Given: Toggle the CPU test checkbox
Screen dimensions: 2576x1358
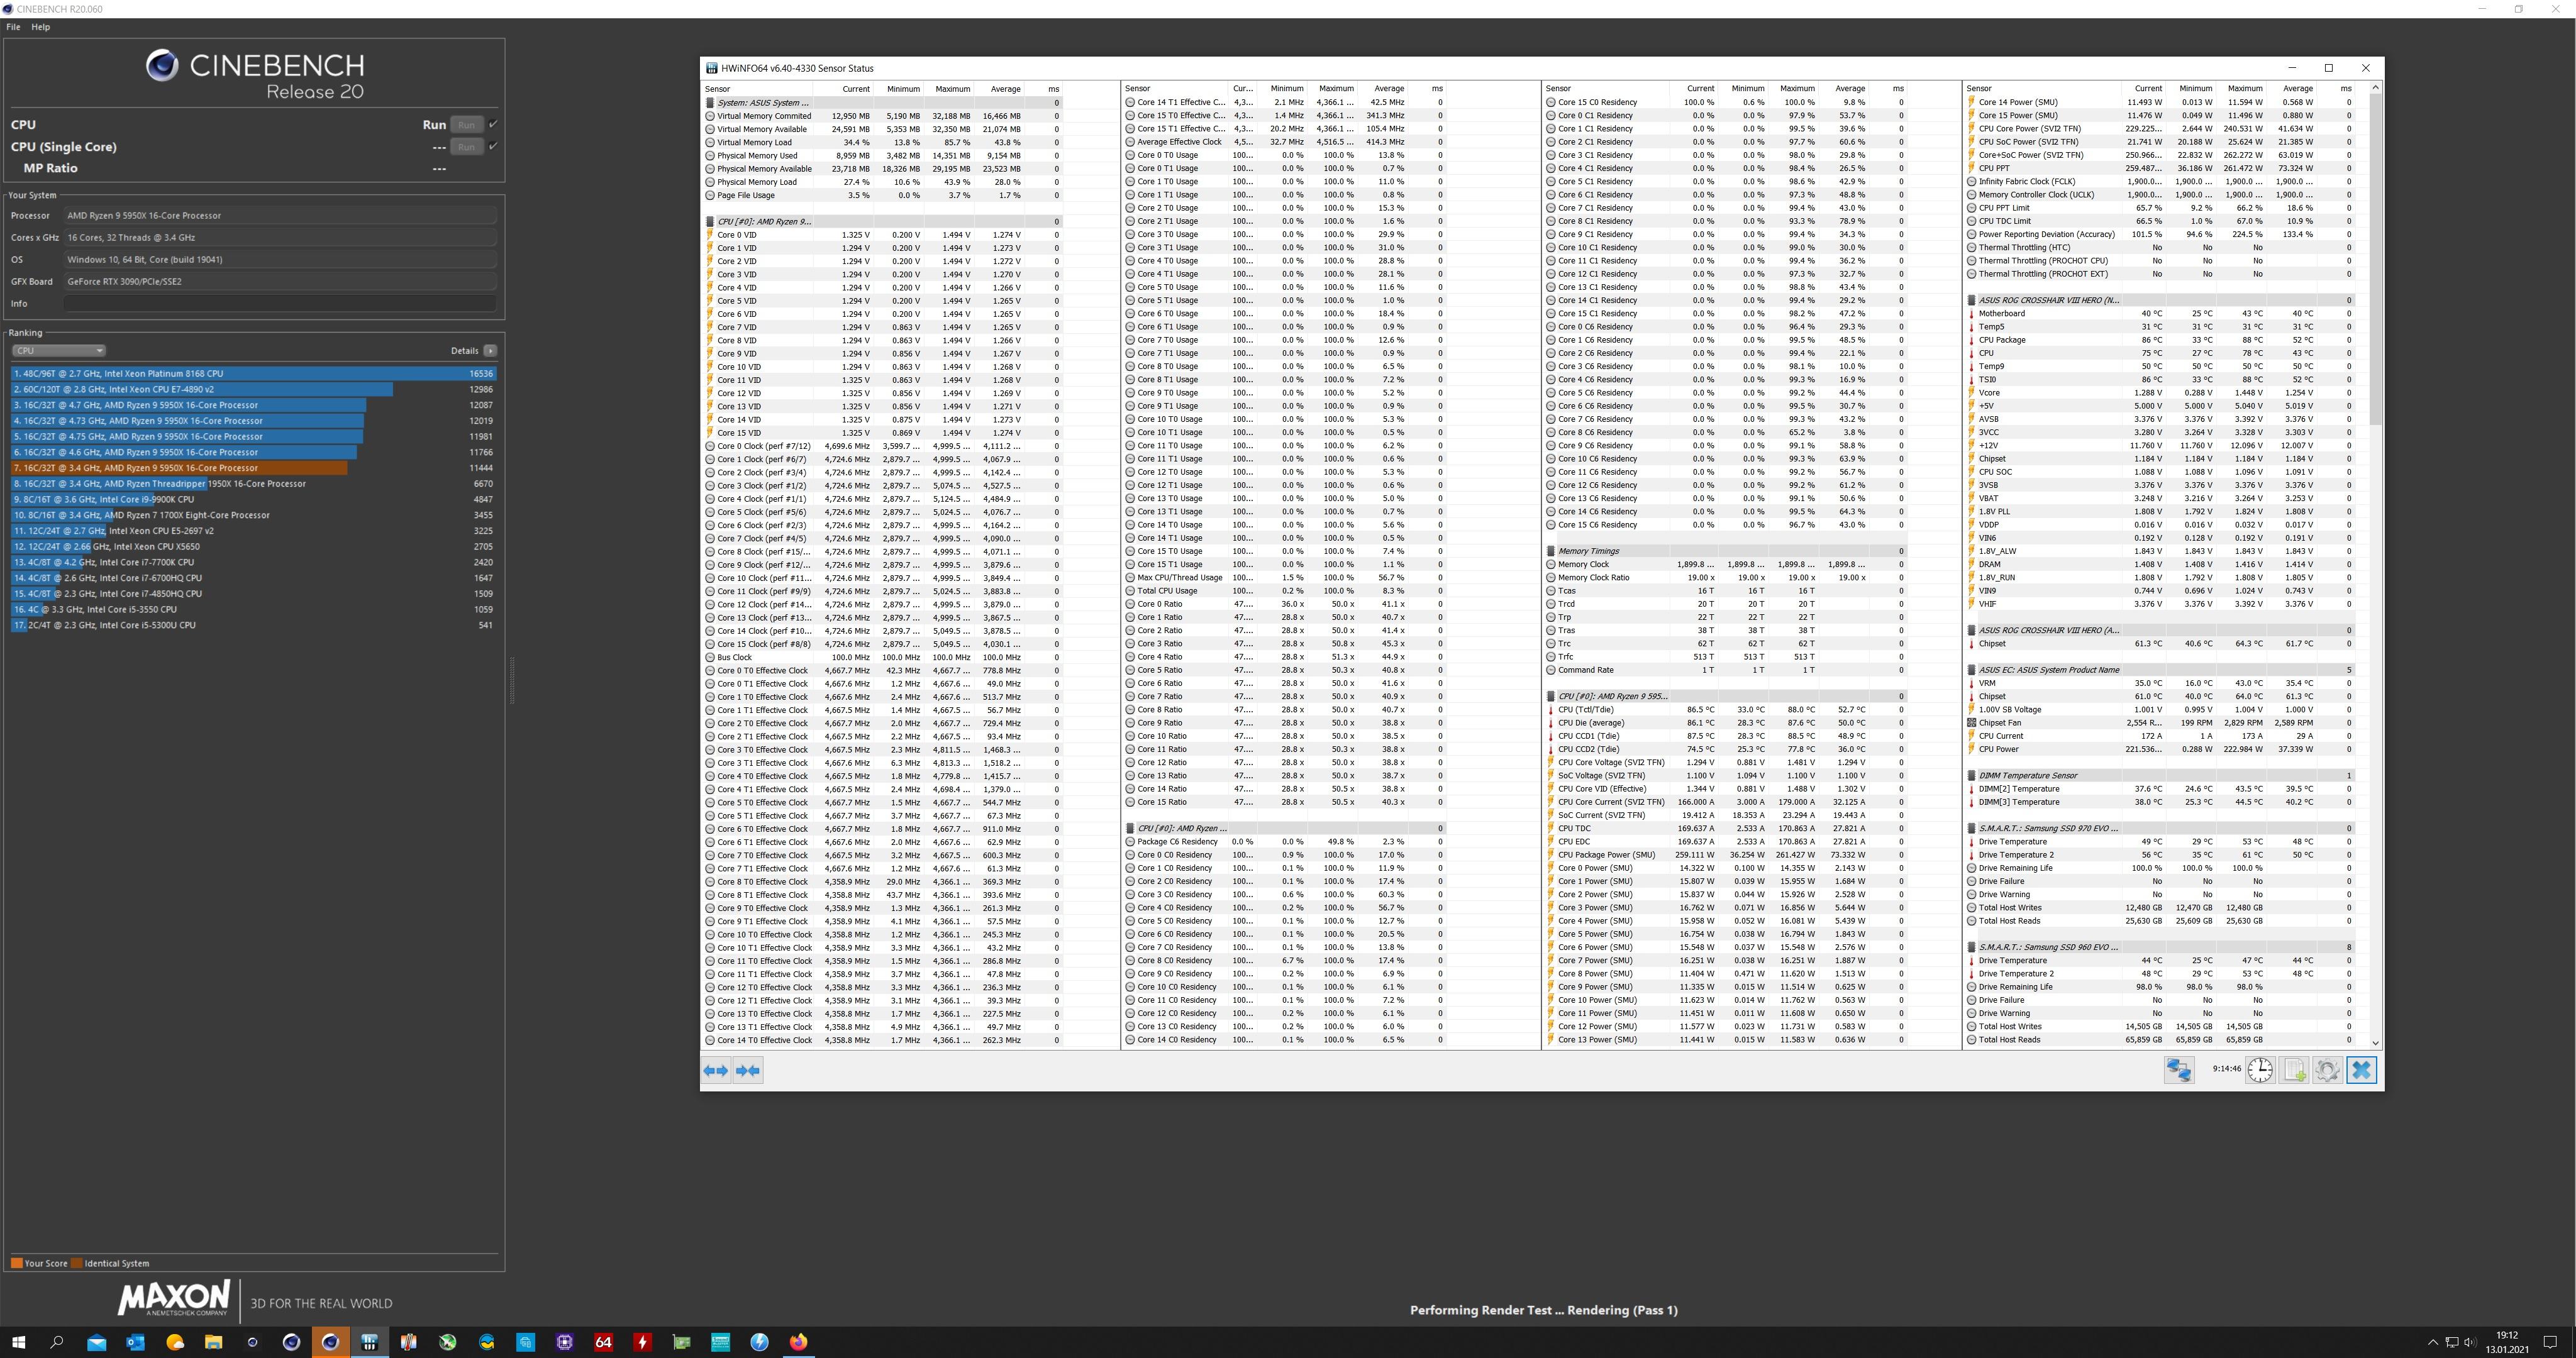Looking at the screenshot, I should click(493, 125).
